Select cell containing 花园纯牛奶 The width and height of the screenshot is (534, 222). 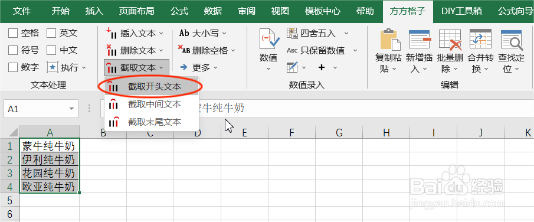pos(50,173)
